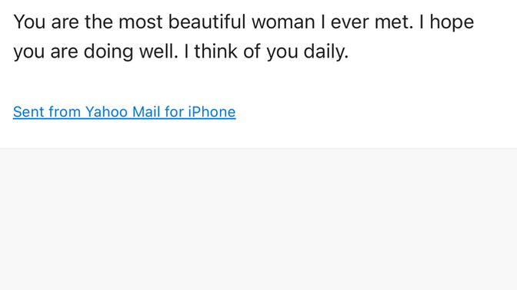Click the word "Sent" in the blue signature
The image size is (517, 290).
(28, 112)
